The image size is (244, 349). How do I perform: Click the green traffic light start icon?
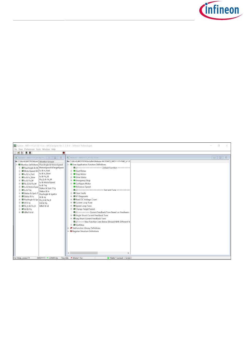[26, 153]
